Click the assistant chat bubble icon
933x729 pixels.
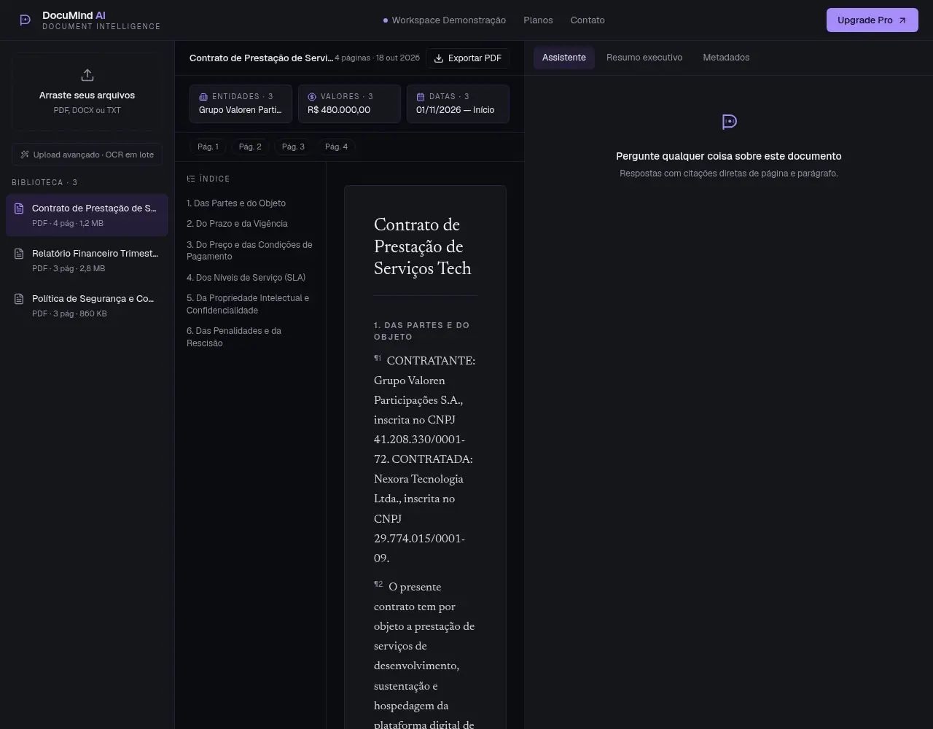tap(729, 122)
